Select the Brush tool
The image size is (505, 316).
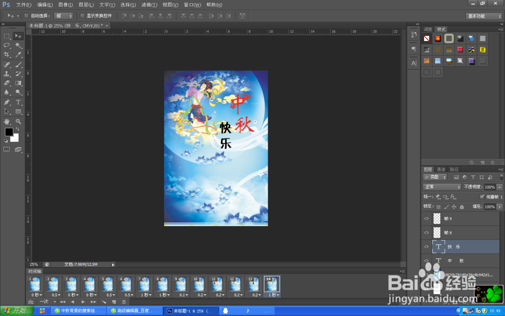coord(18,65)
